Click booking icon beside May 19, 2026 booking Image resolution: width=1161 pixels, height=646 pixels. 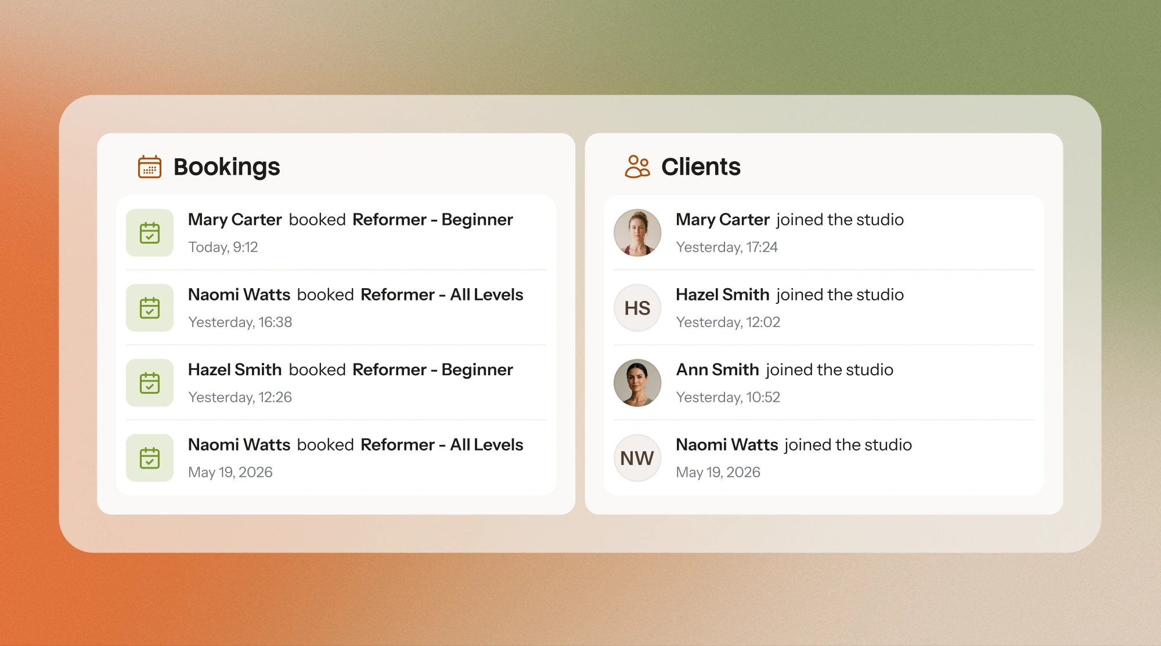click(x=150, y=458)
